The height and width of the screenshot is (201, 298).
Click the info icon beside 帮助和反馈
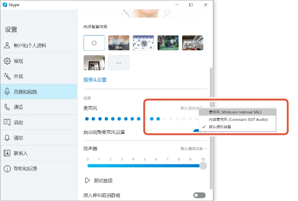pos(7,169)
